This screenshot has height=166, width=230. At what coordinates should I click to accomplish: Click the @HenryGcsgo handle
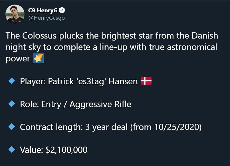(x=47, y=18)
